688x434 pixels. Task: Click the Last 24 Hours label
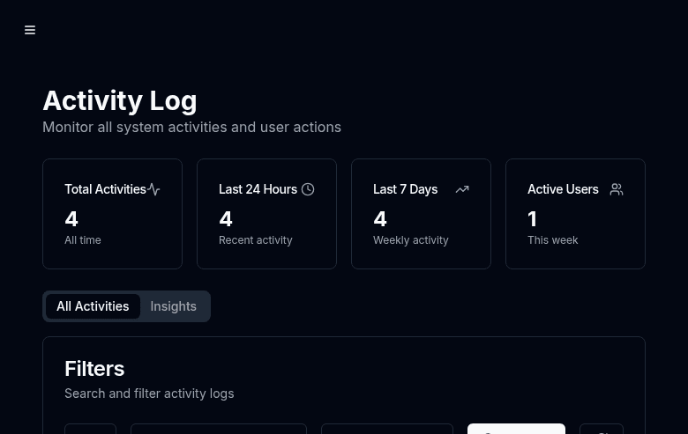pyautogui.click(x=258, y=189)
